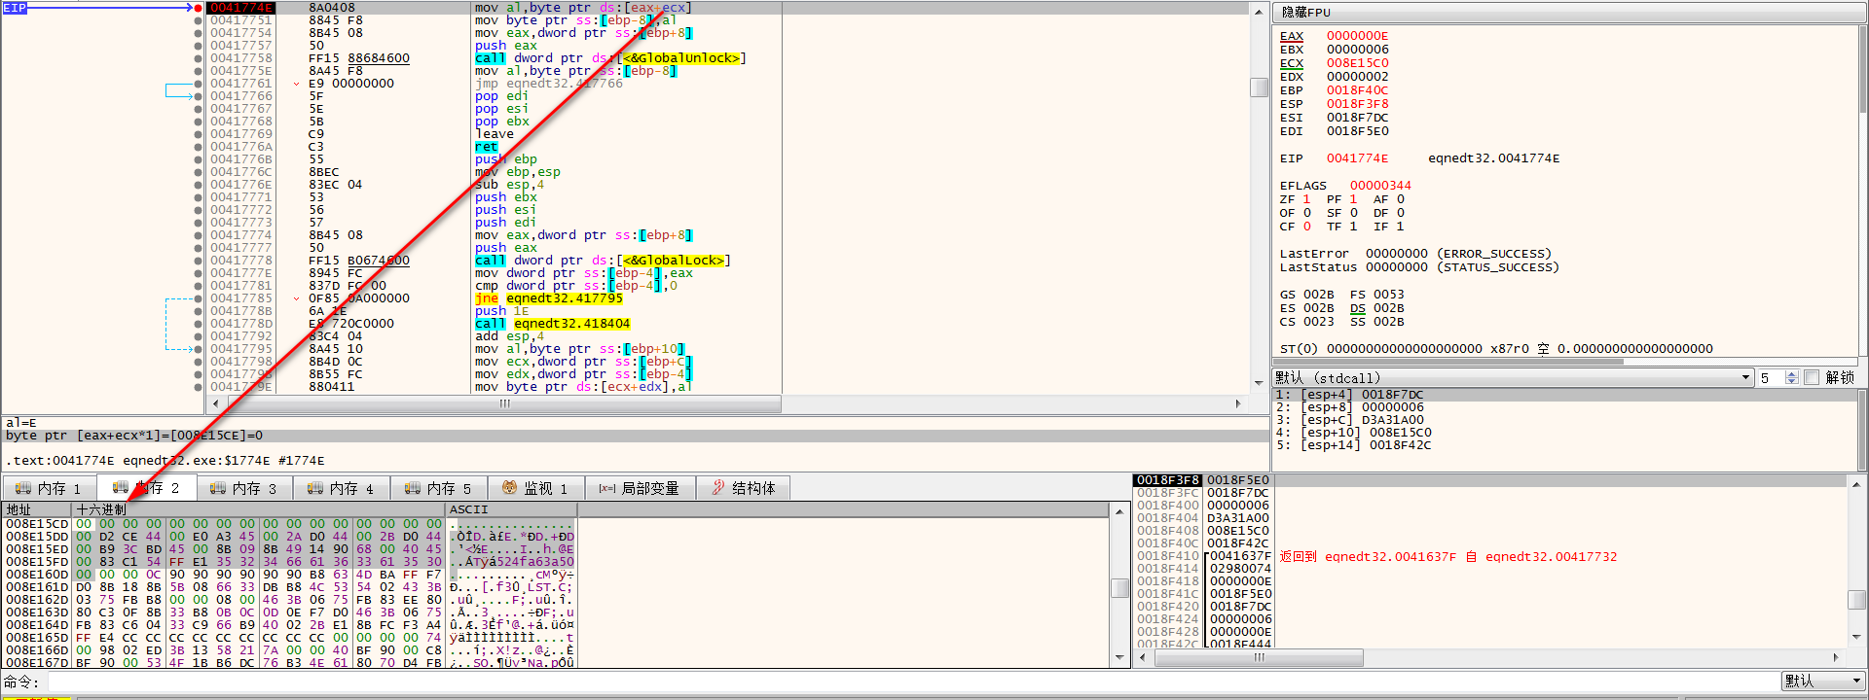Toggle breakpoint dot at address 0041778D
The width and height of the screenshot is (1869, 700).
[x=199, y=324]
